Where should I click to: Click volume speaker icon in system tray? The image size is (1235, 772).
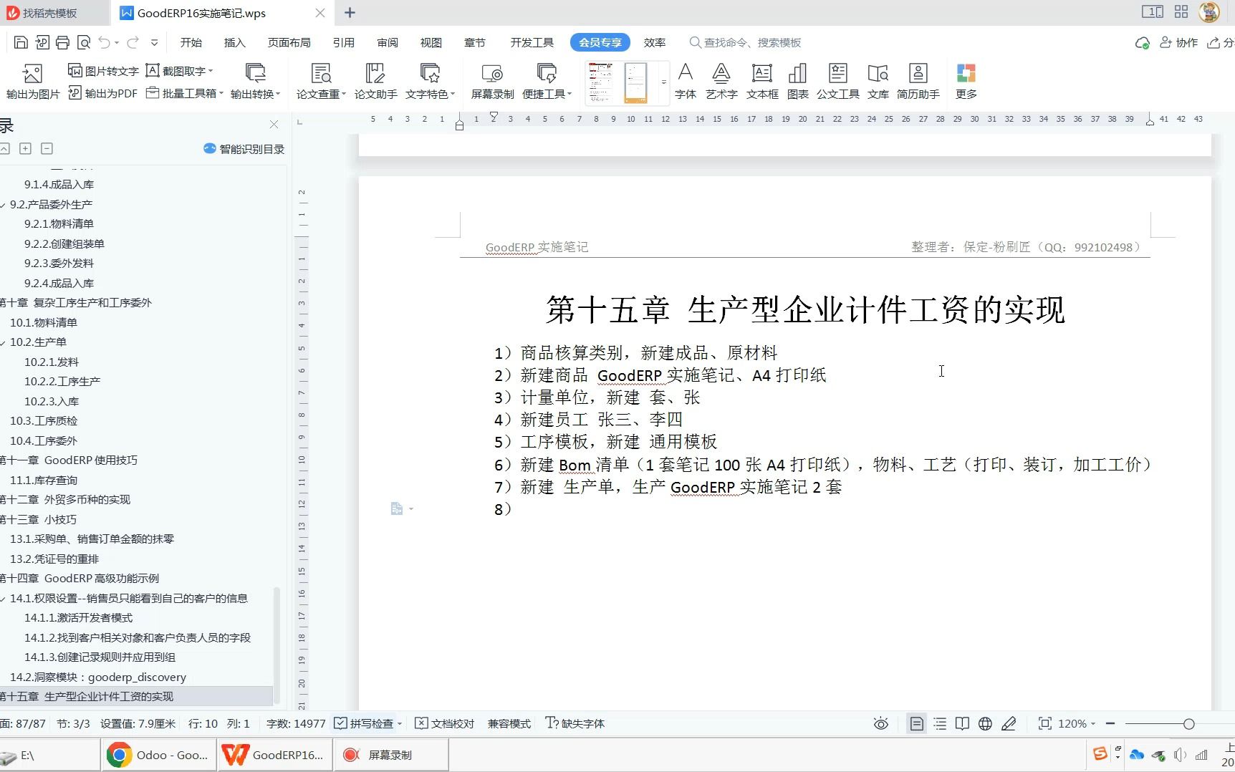(x=1180, y=756)
